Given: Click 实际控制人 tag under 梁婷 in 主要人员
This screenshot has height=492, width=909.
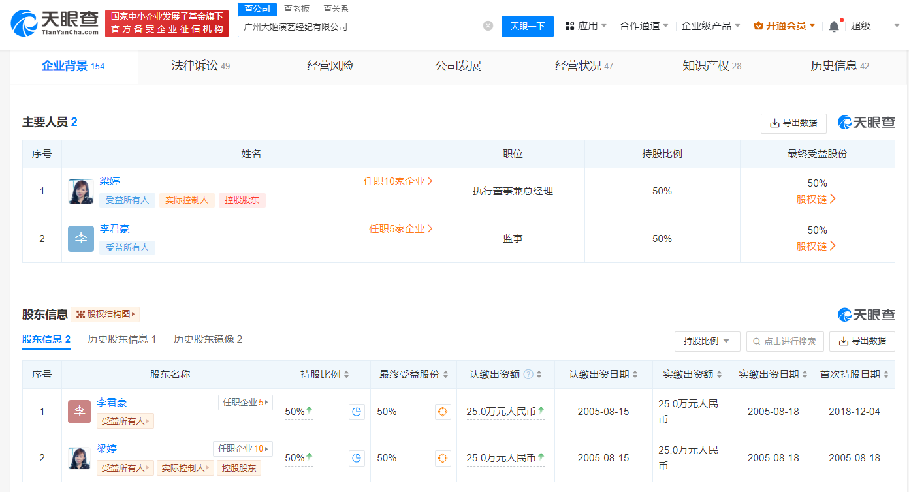Looking at the screenshot, I should [x=186, y=200].
